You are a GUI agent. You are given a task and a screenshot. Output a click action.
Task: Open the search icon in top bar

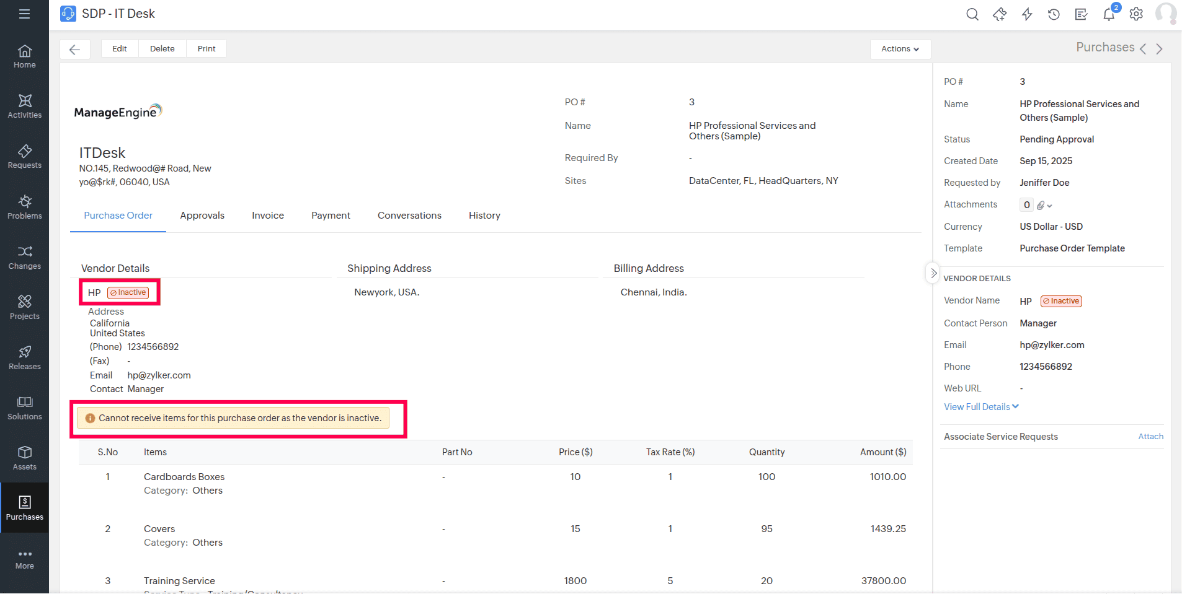[x=972, y=14]
